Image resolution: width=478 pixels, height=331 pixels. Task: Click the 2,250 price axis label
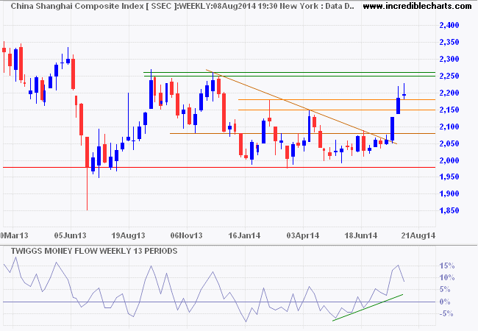coord(449,76)
